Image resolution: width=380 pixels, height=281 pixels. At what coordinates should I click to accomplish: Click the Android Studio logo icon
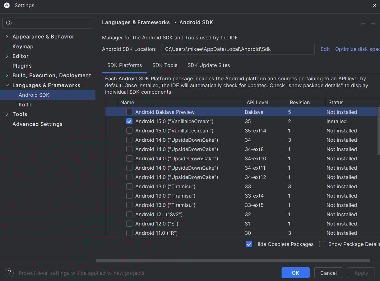pos(7,5)
